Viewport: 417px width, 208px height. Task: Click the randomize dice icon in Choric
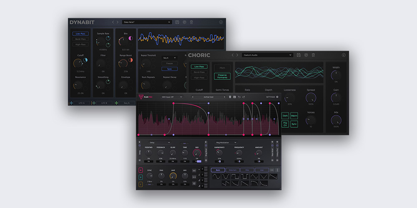tap(306, 55)
